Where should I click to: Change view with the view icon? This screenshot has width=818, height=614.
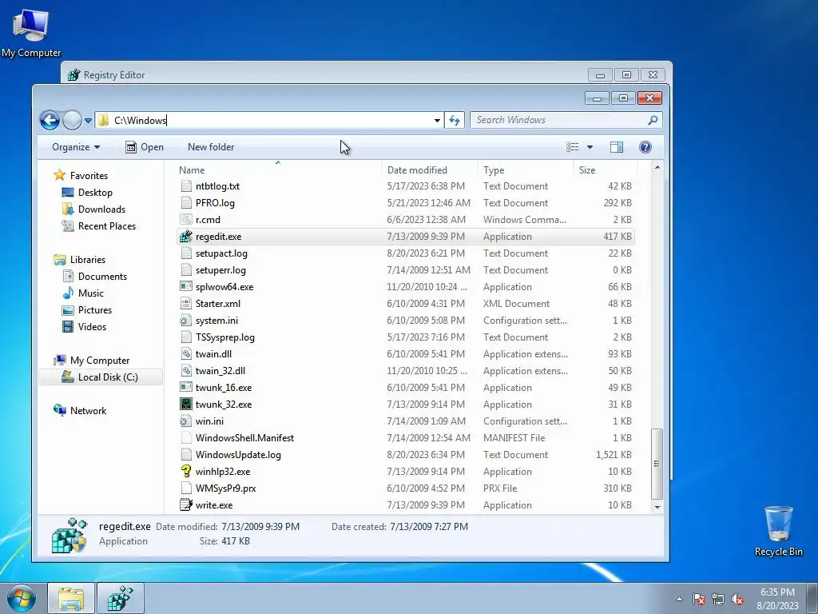coord(573,147)
